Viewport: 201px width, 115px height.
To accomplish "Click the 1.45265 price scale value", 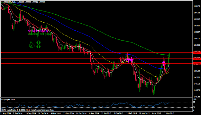I will pos(197,97).
